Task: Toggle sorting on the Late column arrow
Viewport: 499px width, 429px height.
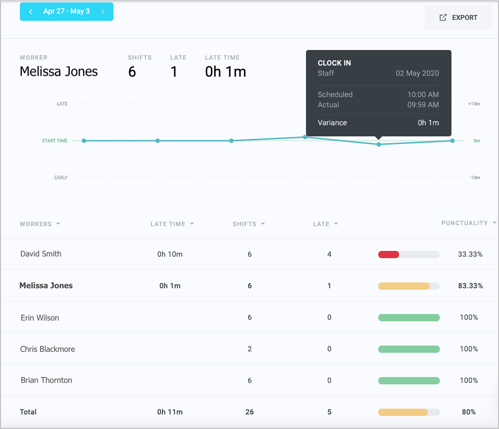Action: pyautogui.click(x=336, y=224)
